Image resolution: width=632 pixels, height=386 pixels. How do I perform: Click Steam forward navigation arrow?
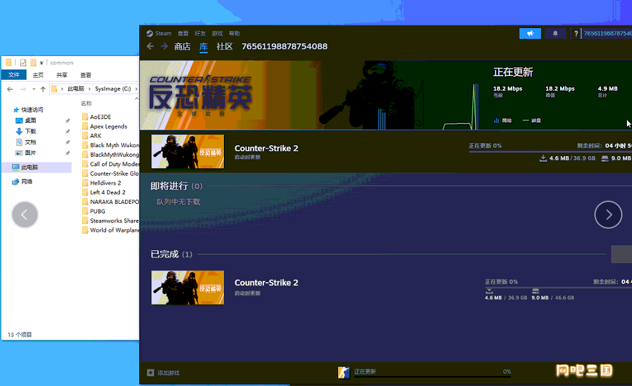164,46
